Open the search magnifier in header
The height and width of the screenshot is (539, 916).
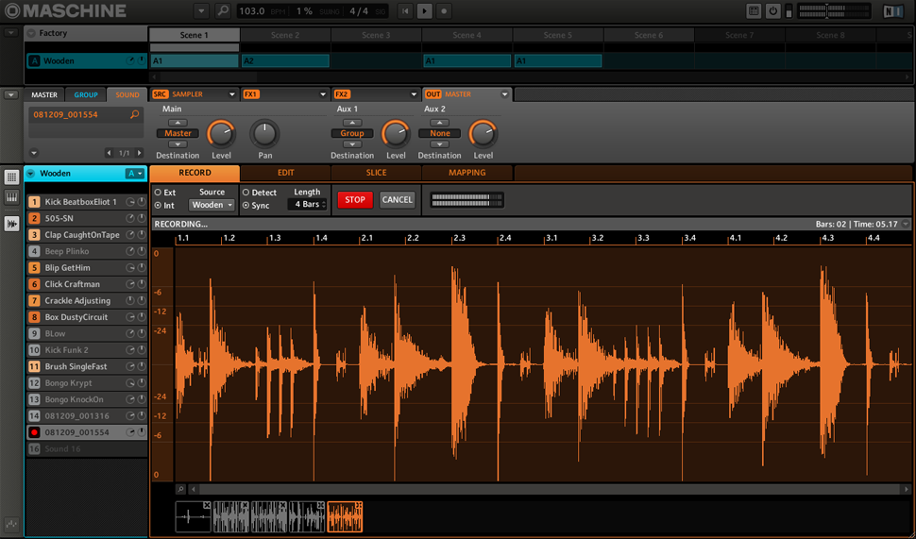point(223,10)
